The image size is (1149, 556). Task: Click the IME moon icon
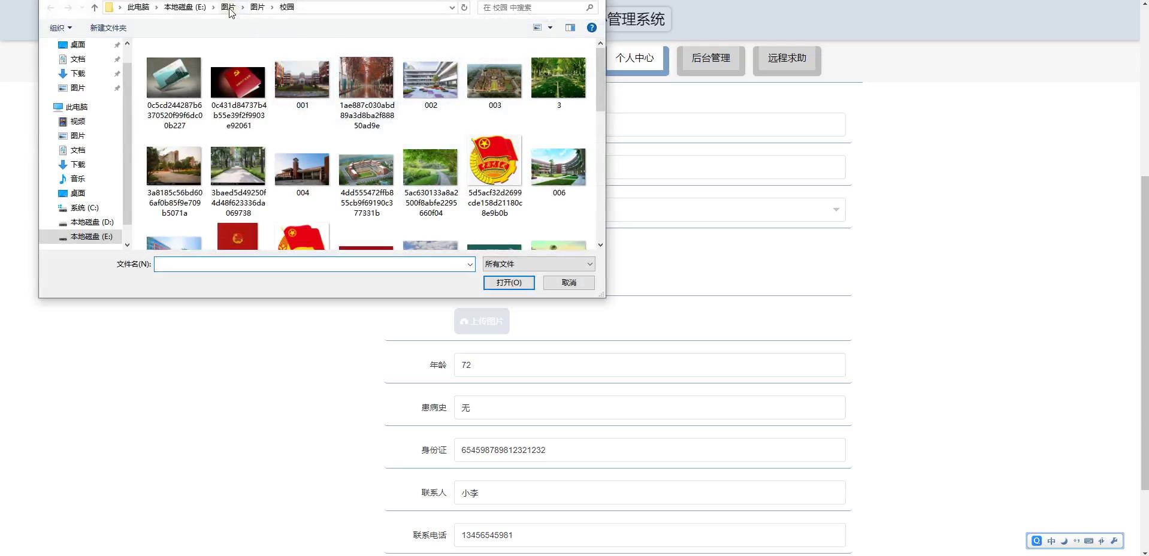pyautogui.click(x=1064, y=541)
